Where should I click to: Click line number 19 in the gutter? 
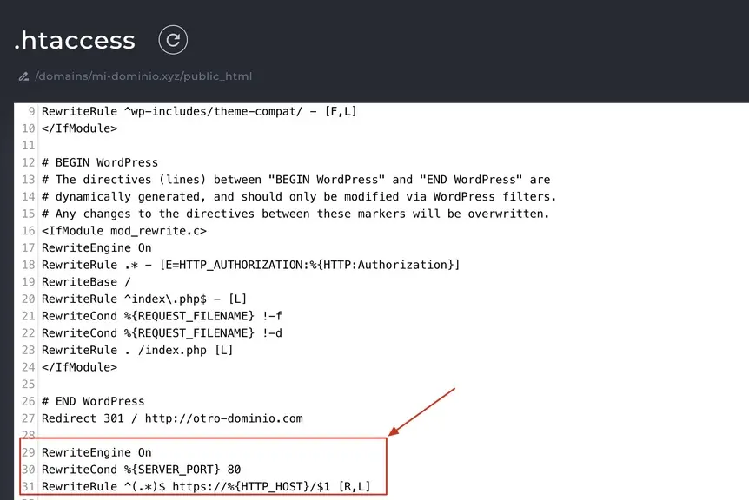[28, 282]
